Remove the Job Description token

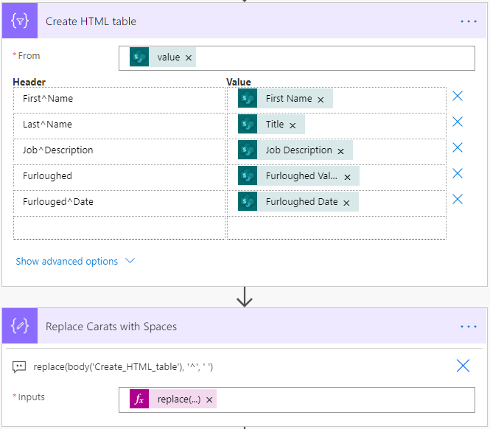[x=340, y=151]
